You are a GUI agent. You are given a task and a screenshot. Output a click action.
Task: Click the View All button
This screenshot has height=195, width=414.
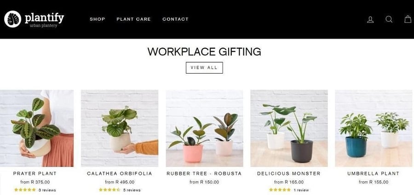[204, 68]
